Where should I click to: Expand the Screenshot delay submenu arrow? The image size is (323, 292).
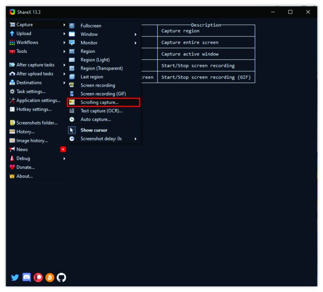coord(136,139)
